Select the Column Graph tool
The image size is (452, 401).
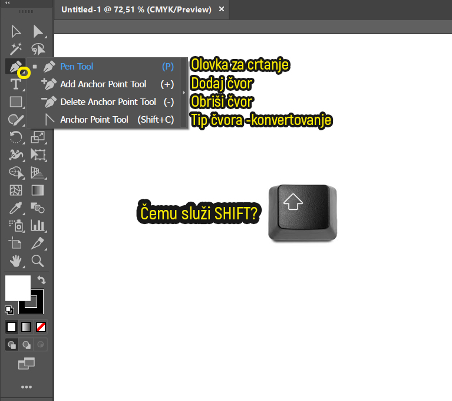38,226
